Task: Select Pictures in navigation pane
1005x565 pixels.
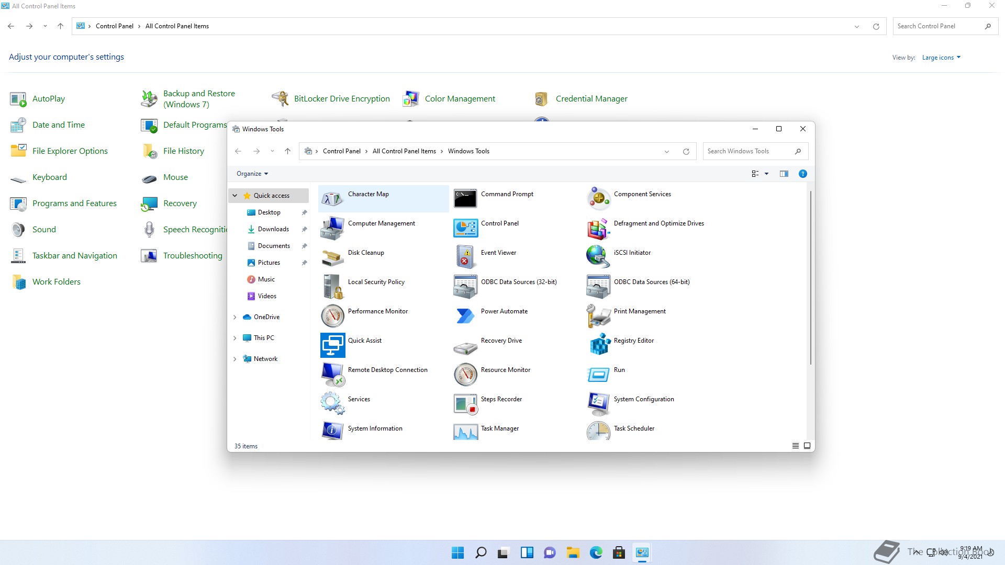Action: click(269, 263)
